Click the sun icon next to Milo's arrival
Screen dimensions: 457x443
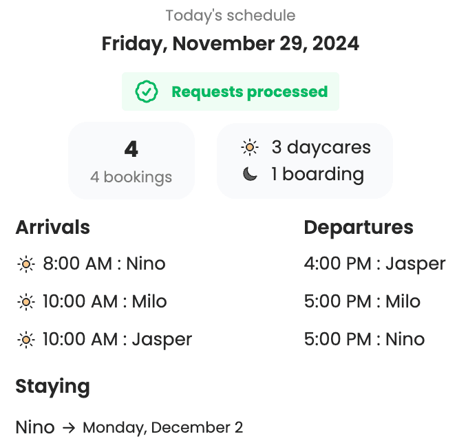tap(25, 302)
